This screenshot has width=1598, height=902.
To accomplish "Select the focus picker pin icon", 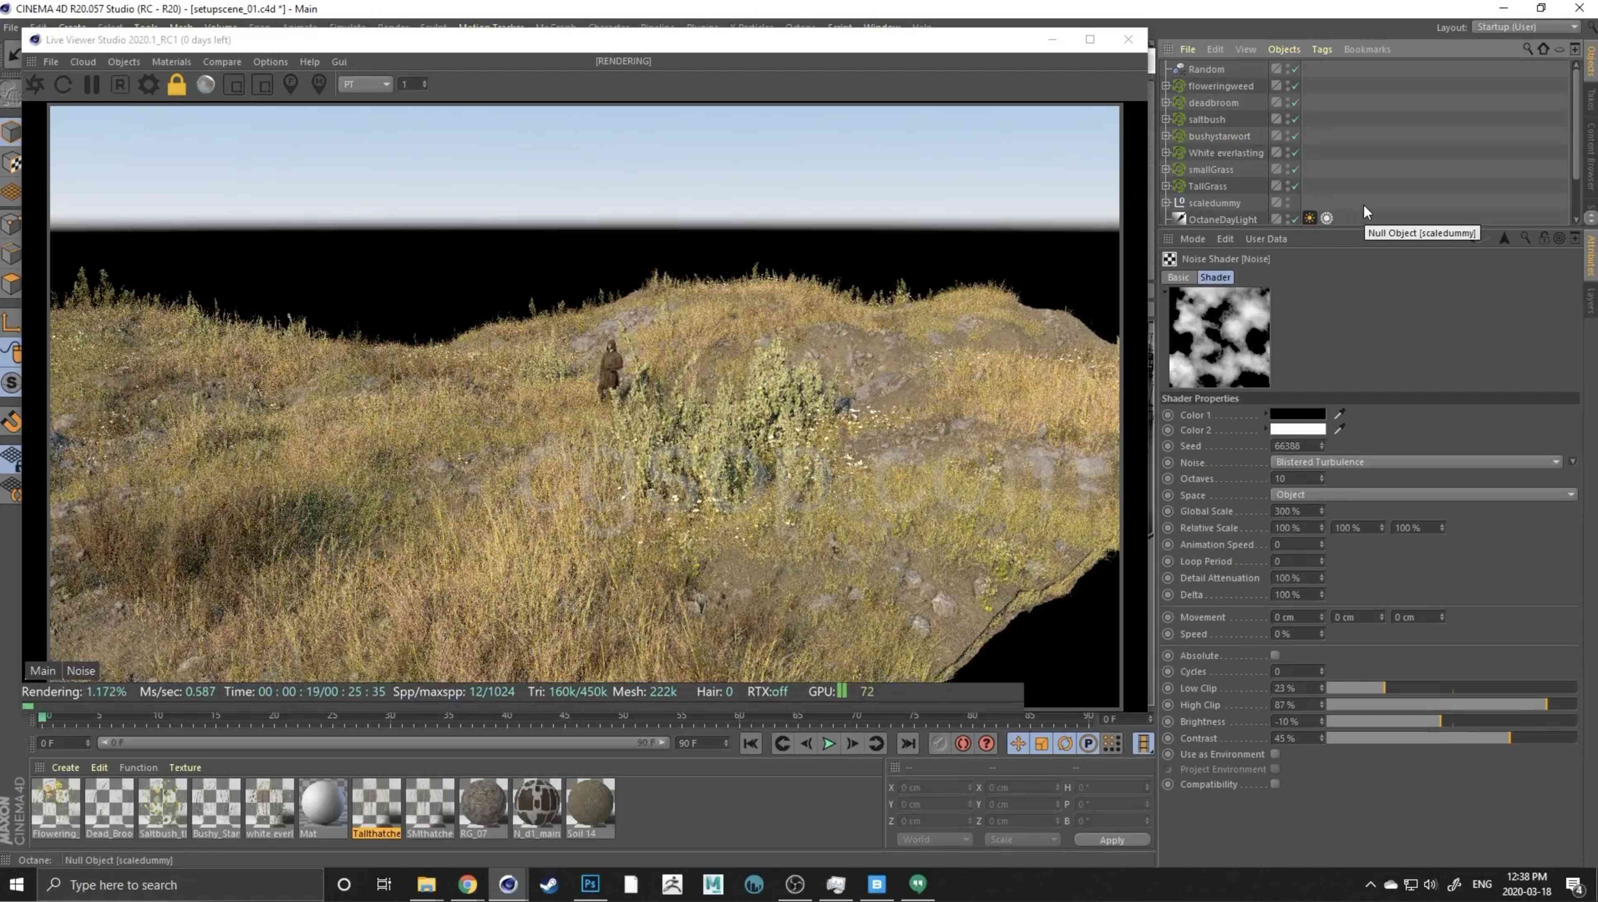I will [x=290, y=84].
